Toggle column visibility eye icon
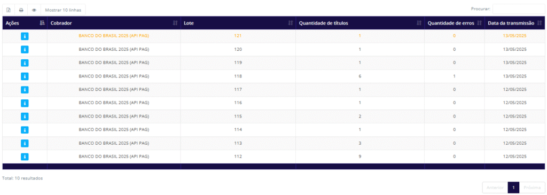Viewport: 547px width, 195px height. point(34,10)
